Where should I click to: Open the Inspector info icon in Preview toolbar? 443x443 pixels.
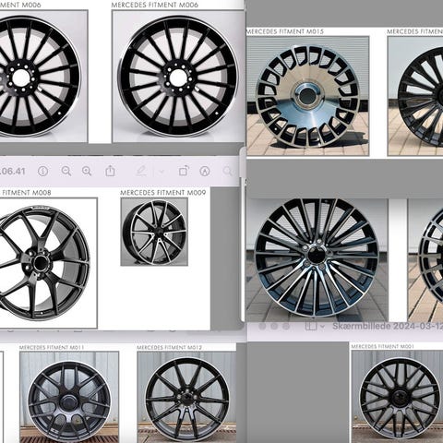click(x=42, y=171)
